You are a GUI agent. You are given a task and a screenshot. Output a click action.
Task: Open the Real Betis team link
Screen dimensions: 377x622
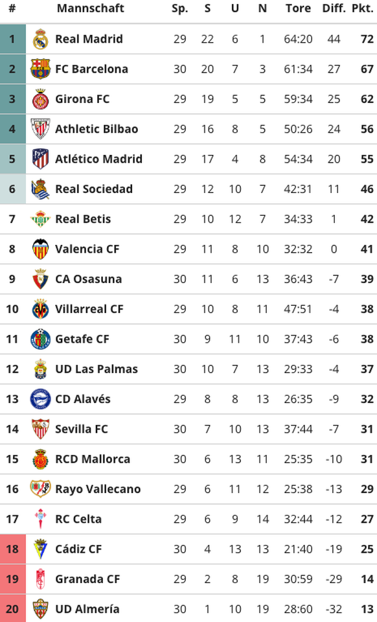(x=83, y=219)
